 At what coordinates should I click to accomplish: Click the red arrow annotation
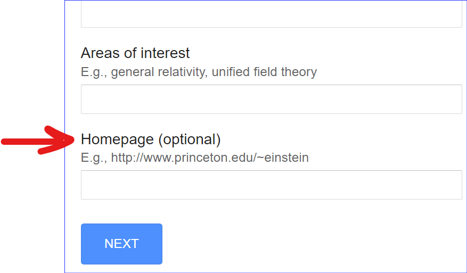tap(37, 141)
